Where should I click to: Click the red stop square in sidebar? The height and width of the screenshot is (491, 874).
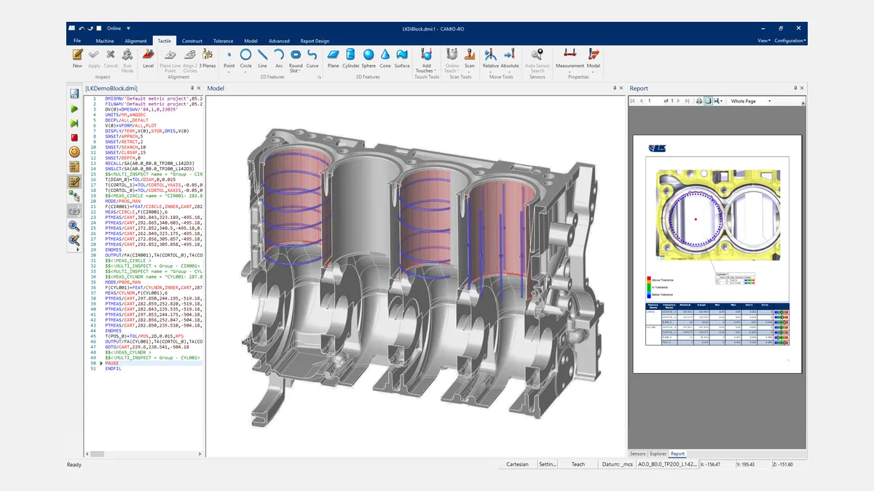pos(74,137)
